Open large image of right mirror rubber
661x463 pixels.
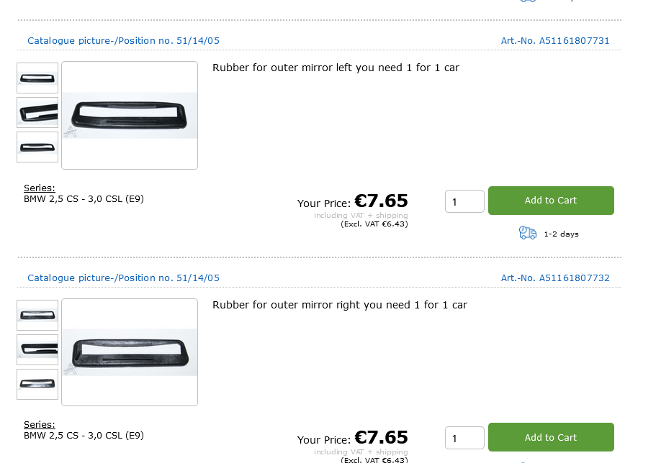point(130,352)
